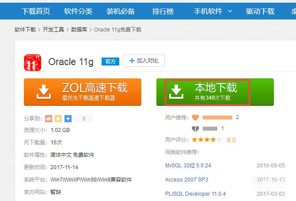Share to QQ Zone star icon
This screenshot has height=201, width=296.
pyautogui.click(x=58, y=119)
